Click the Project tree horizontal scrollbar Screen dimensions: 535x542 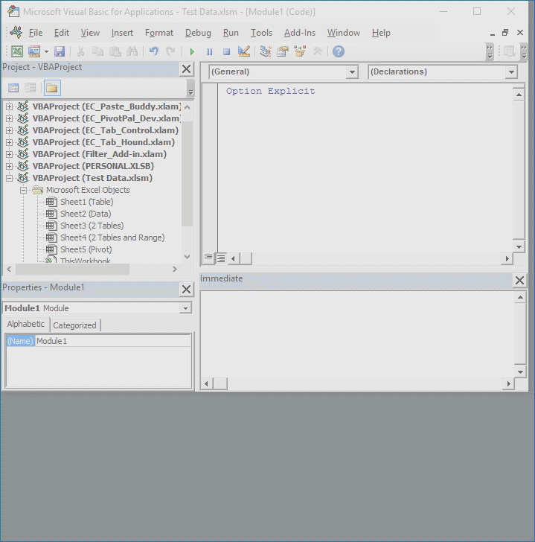click(72, 269)
